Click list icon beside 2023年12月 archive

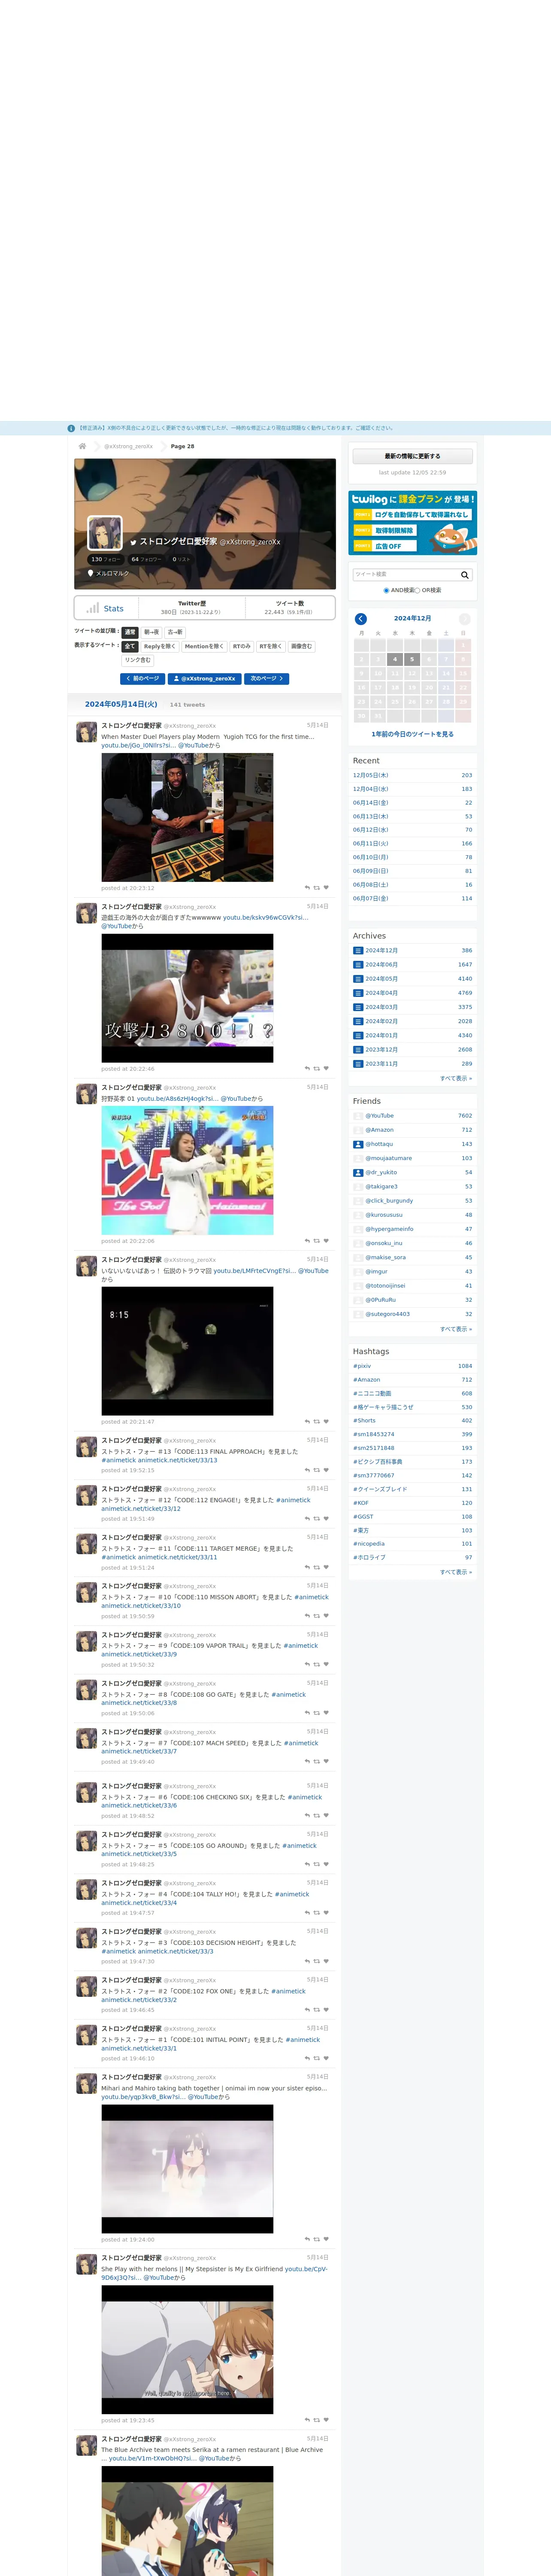point(358,1050)
